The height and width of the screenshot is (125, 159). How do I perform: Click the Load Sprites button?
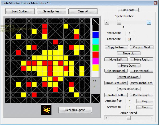[x=20, y=11]
